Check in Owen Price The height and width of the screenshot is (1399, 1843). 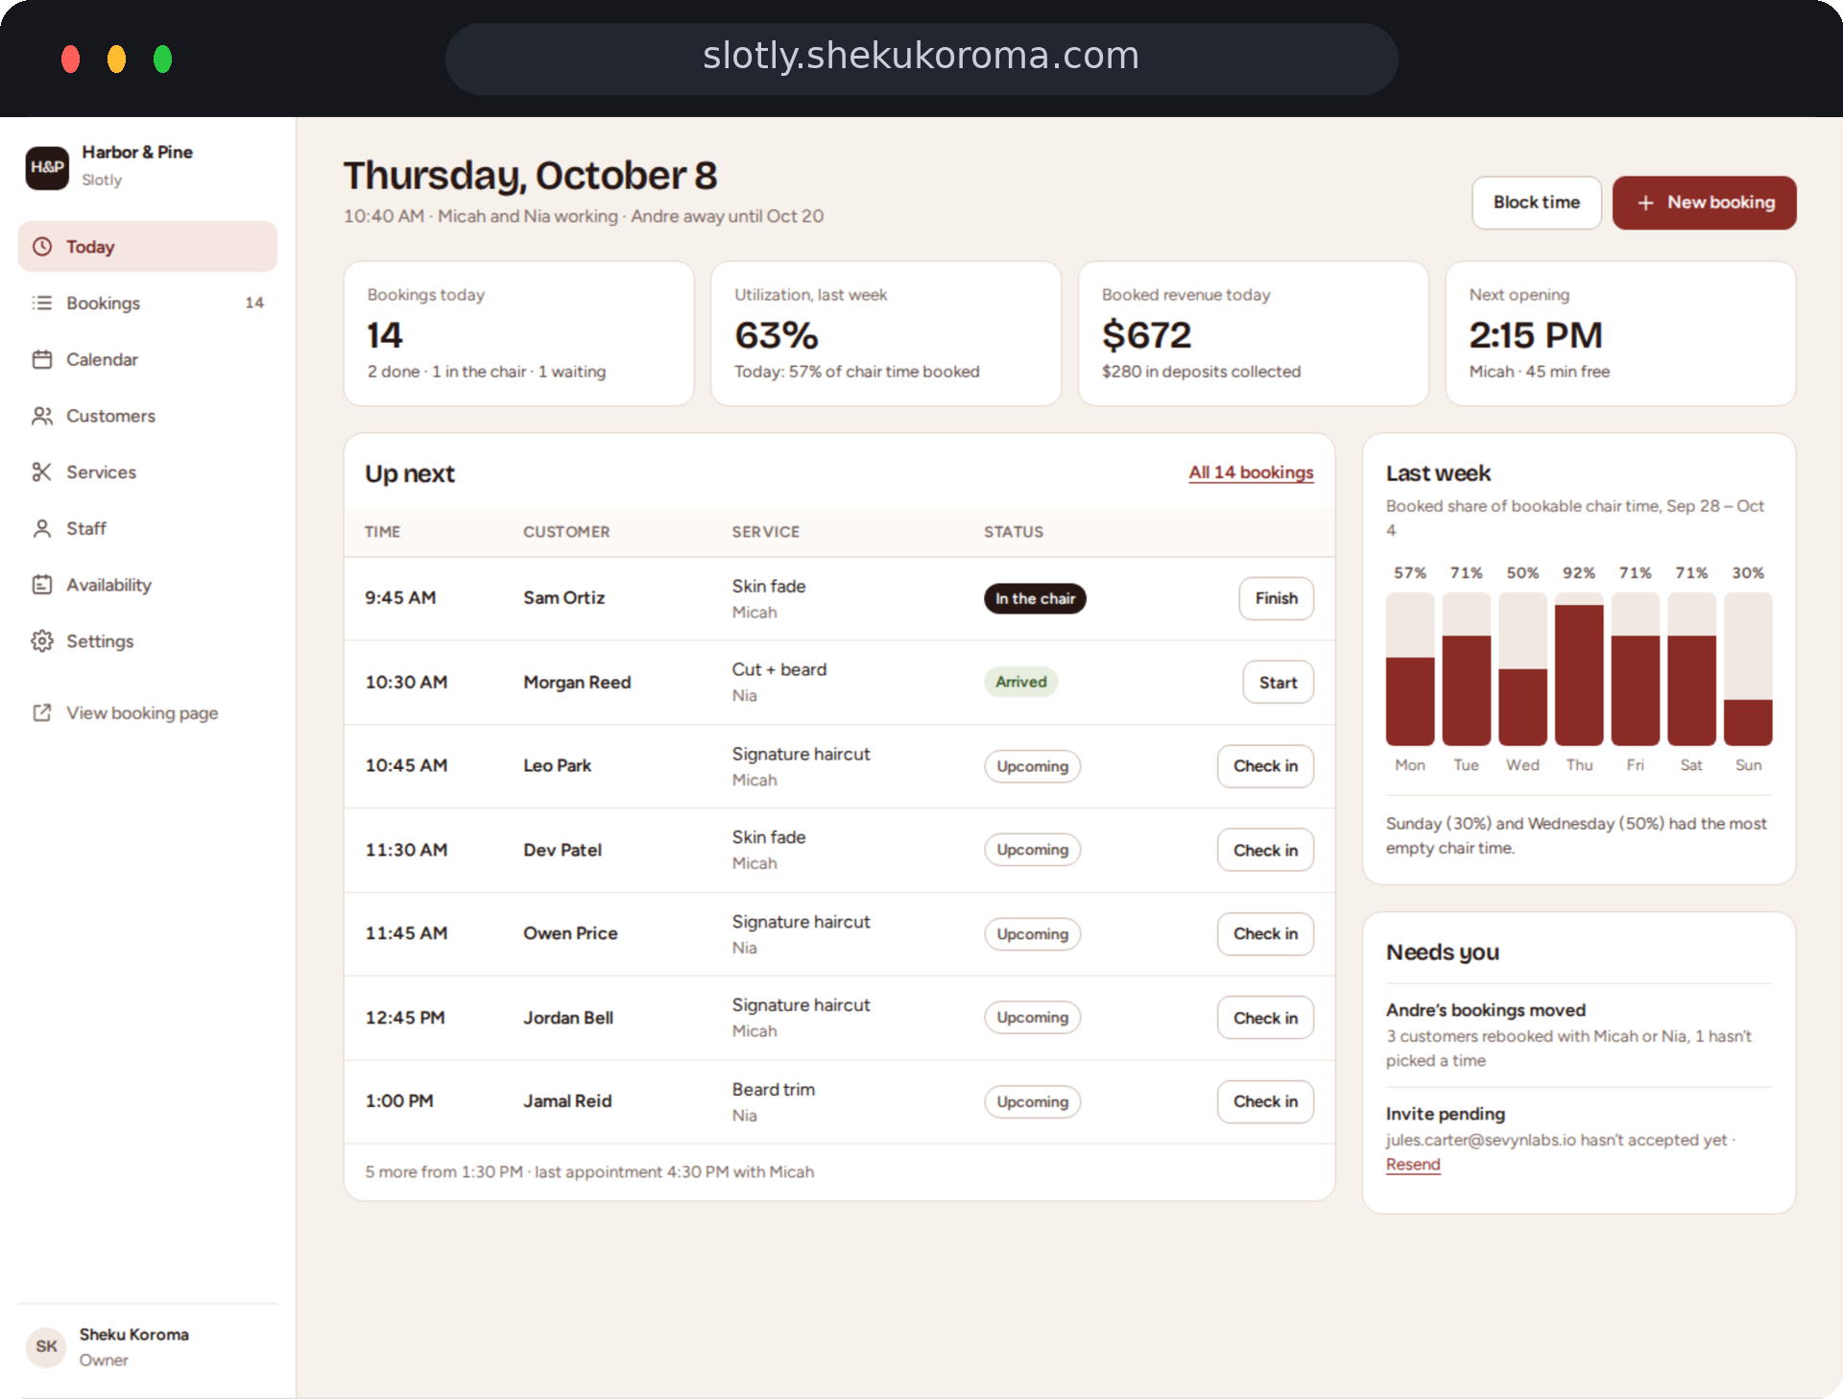click(x=1265, y=933)
